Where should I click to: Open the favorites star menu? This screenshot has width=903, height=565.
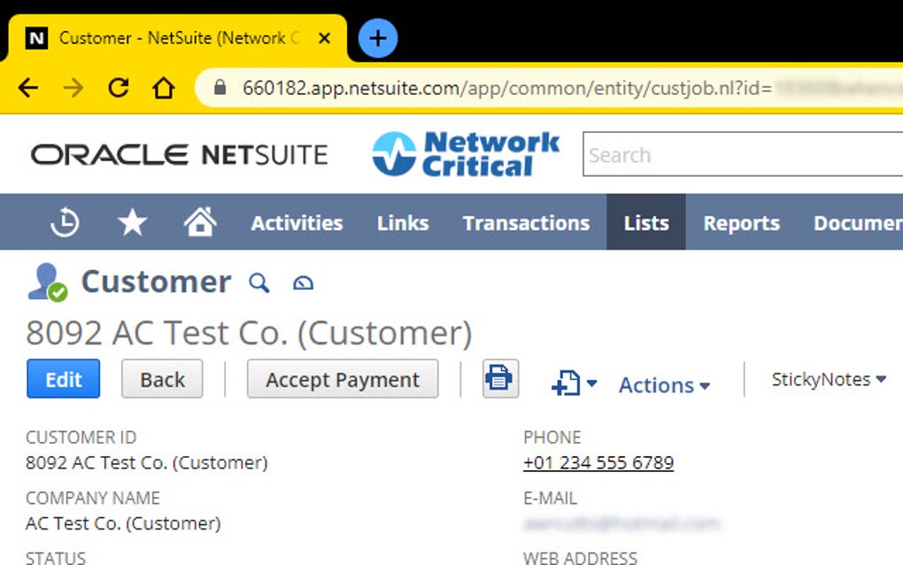tap(131, 222)
